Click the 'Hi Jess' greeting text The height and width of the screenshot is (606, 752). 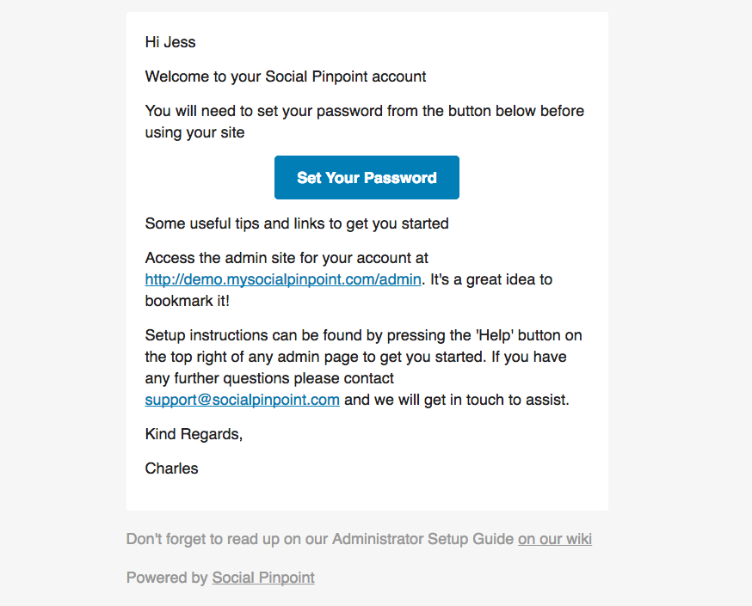pyautogui.click(x=170, y=42)
